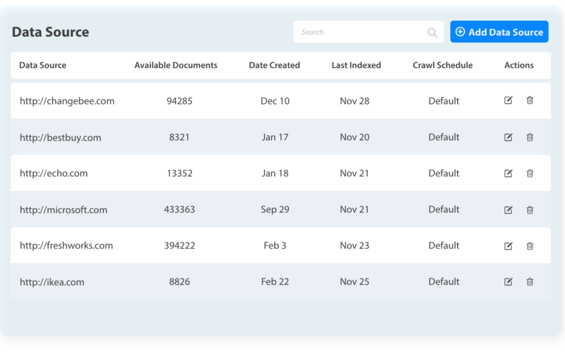Viewport: 565px width, 353px height.
Task: Click Nov 21 in the echo.com row
Action: [x=355, y=173]
